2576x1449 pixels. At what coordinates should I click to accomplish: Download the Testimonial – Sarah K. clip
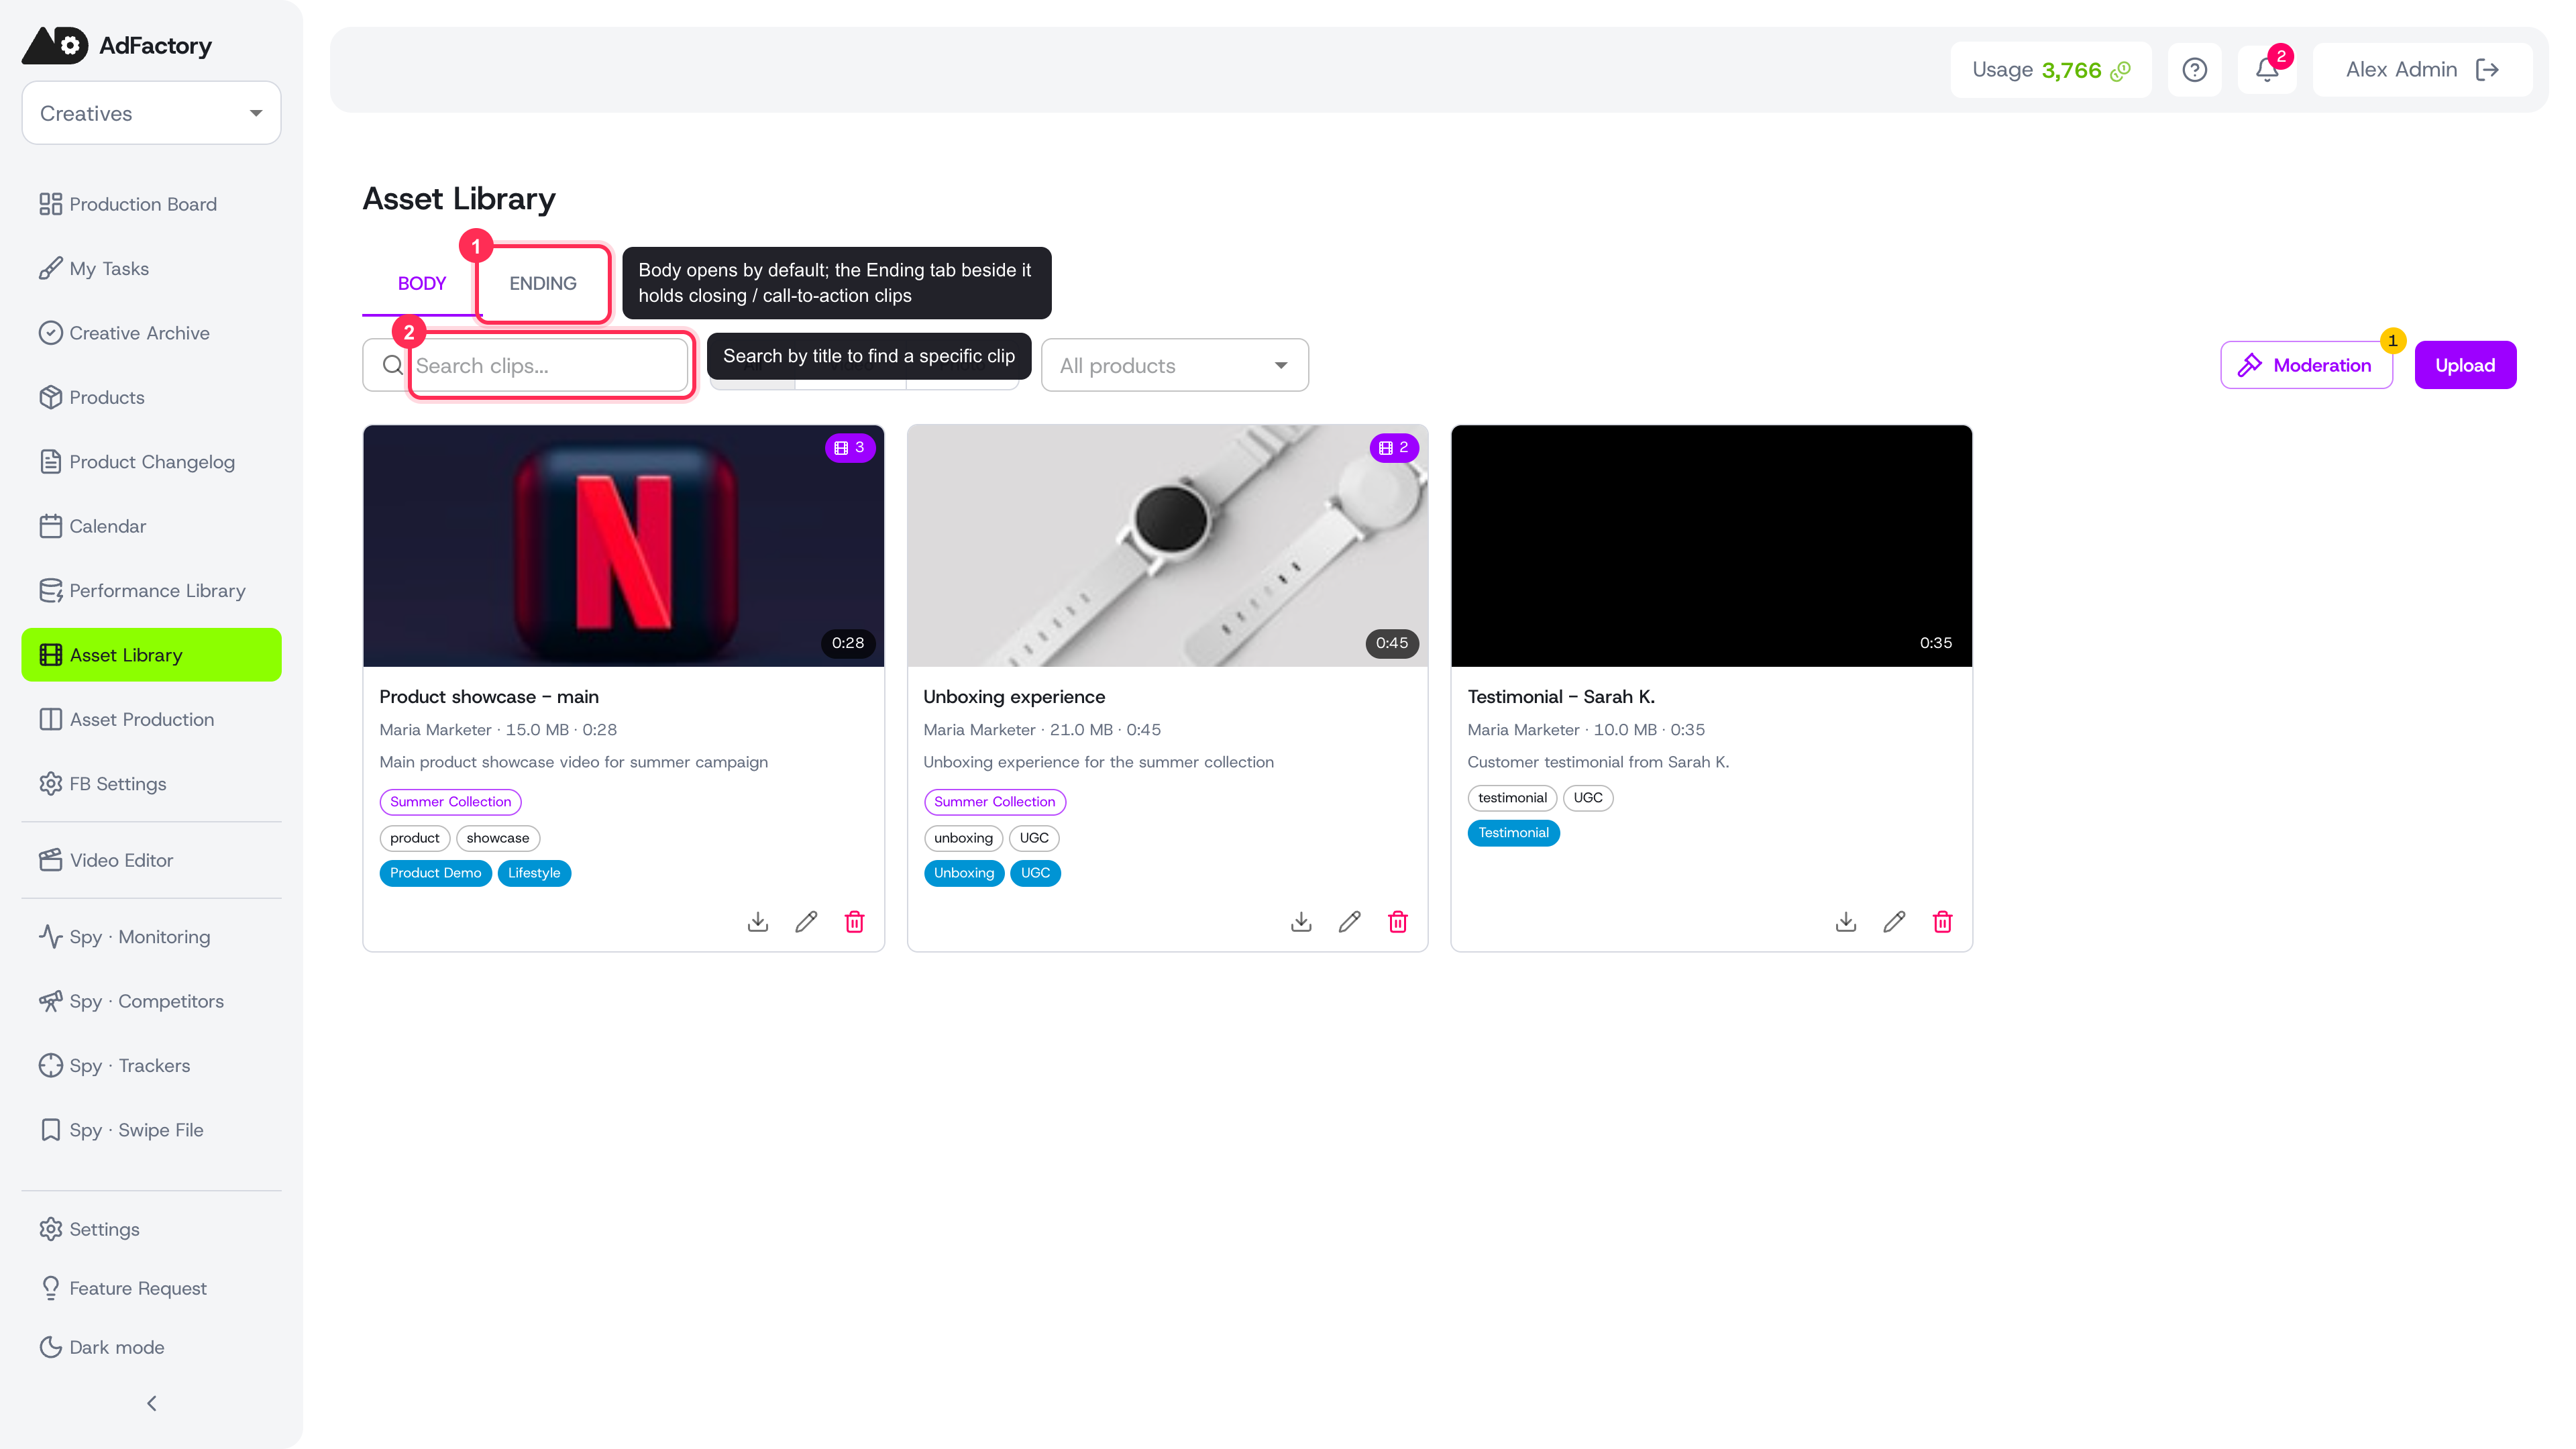1846,921
